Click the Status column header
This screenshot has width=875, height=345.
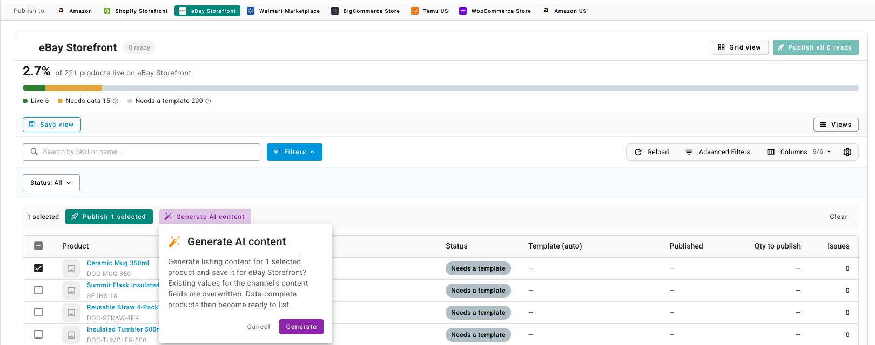pos(456,246)
